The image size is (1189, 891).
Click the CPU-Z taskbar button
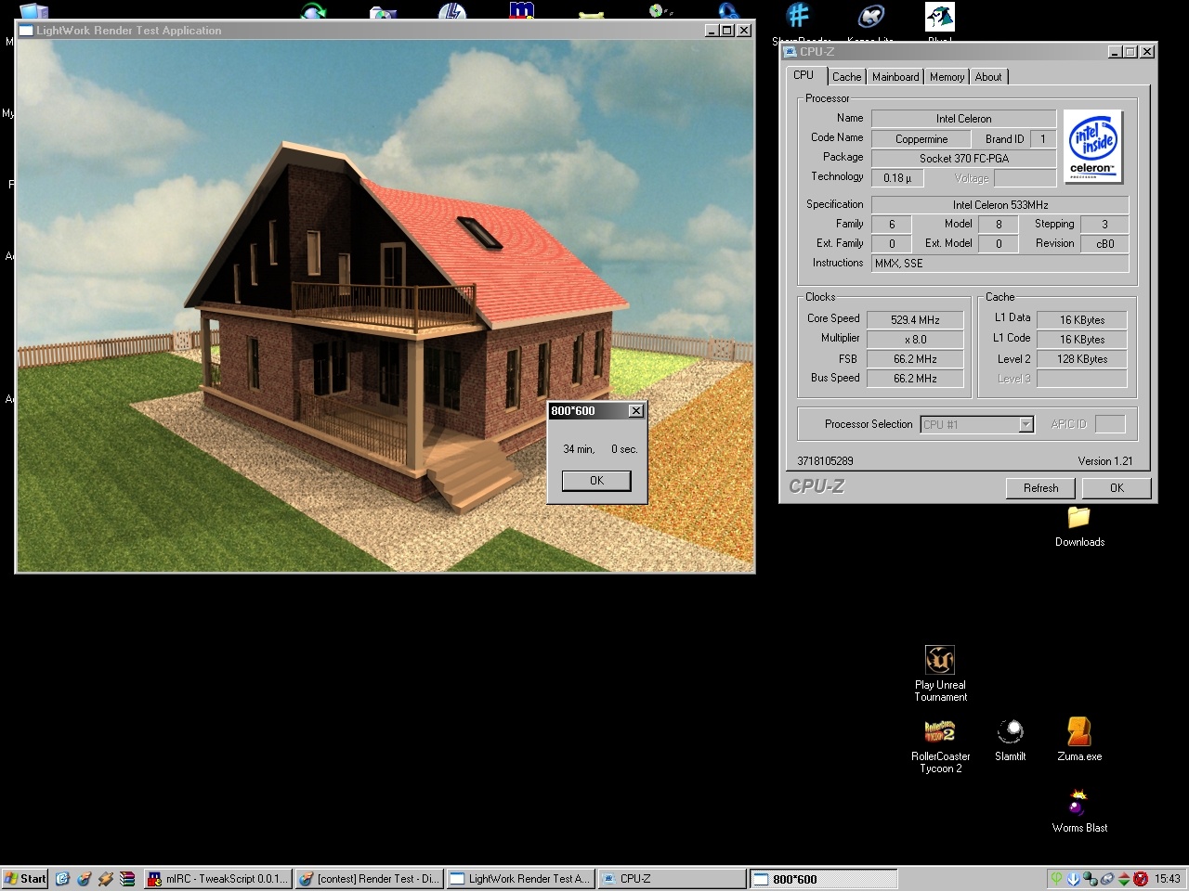click(672, 879)
